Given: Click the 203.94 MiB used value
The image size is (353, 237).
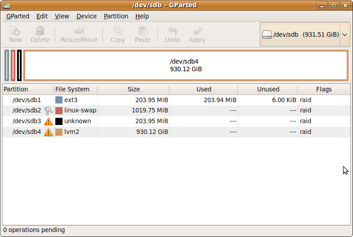Looking at the screenshot, I should click(220, 100).
